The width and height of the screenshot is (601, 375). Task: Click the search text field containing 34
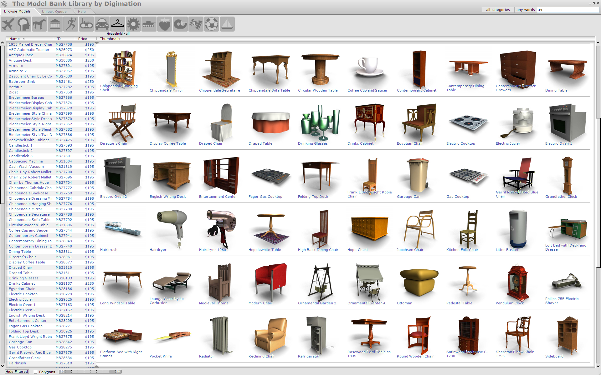click(568, 10)
